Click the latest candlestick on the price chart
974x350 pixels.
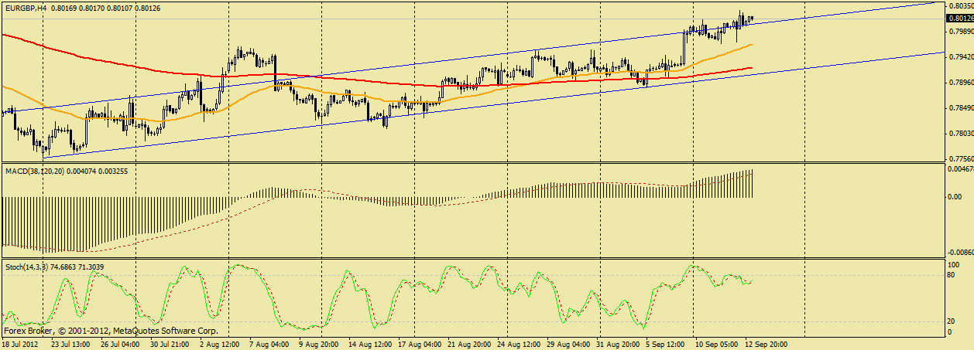(752, 19)
